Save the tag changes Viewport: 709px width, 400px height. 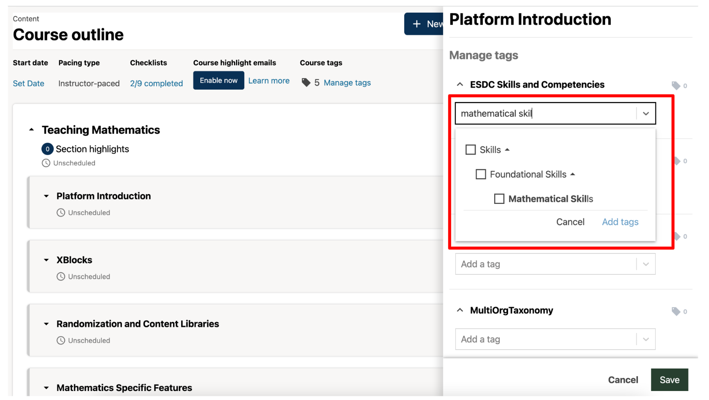tap(669, 380)
